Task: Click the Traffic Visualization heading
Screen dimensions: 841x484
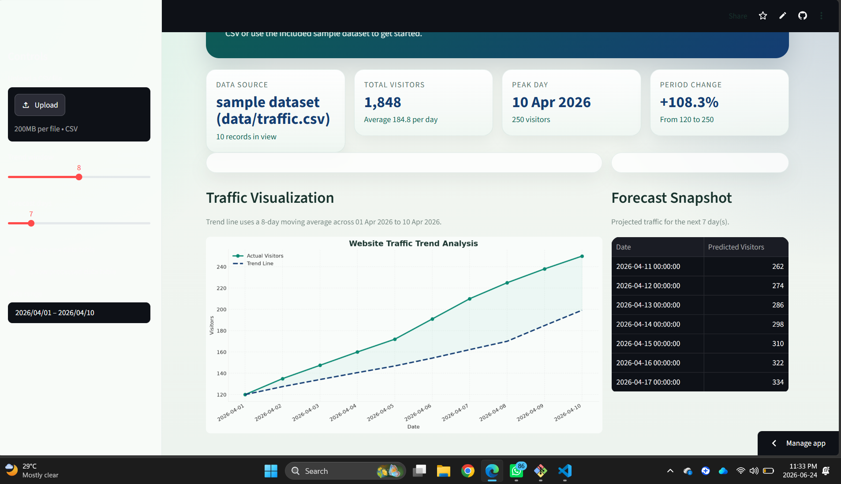Action: [x=270, y=198]
